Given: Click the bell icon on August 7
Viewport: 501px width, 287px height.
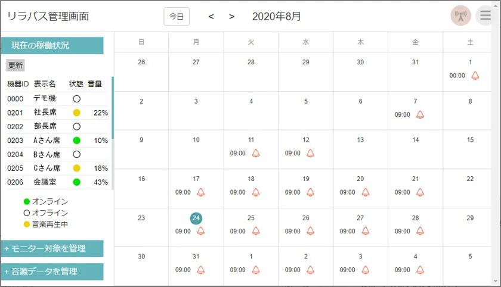Looking at the screenshot, I should pos(420,114).
